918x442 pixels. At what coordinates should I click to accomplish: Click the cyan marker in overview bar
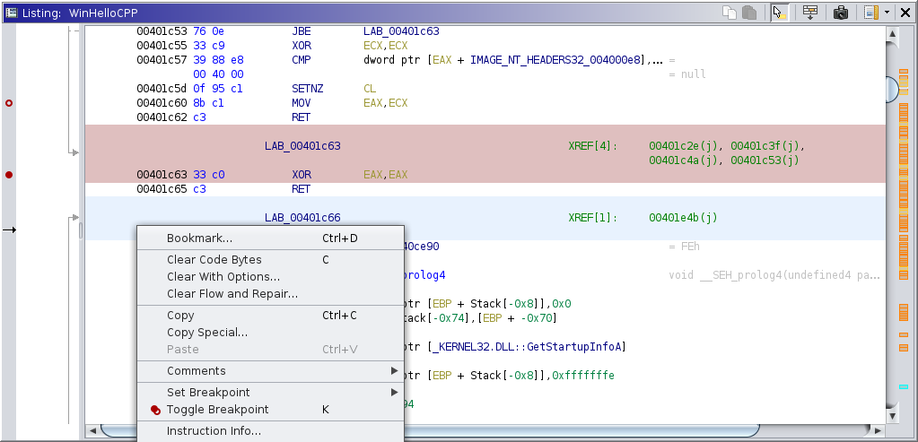(904, 386)
